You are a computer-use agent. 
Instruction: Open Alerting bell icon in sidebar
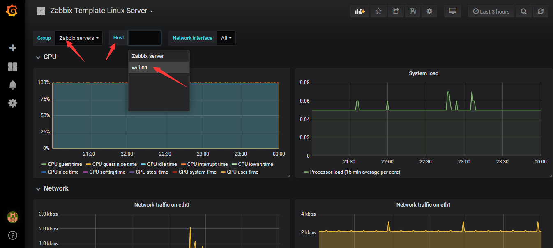13,85
